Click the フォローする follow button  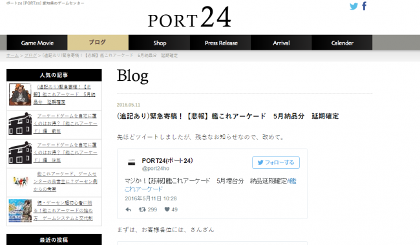click(276, 162)
